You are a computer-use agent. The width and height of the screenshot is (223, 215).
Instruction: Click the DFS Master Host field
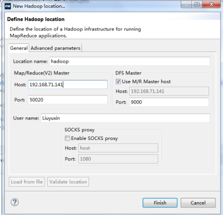169,91
